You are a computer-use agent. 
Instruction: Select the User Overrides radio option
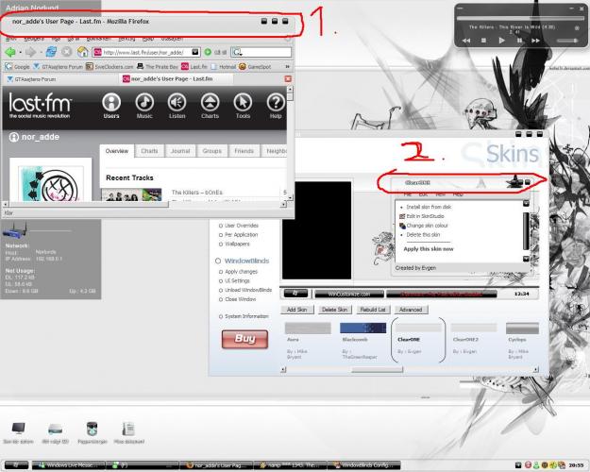pyautogui.click(x=220, y=226)
